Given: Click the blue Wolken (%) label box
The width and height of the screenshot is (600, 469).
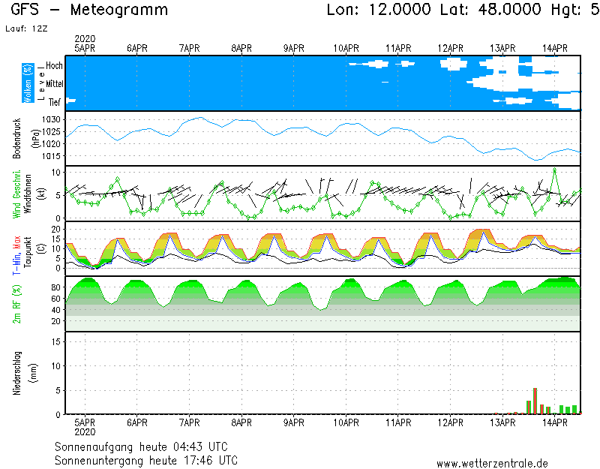Looking at the screenshot, I should (x=28, y=83).
